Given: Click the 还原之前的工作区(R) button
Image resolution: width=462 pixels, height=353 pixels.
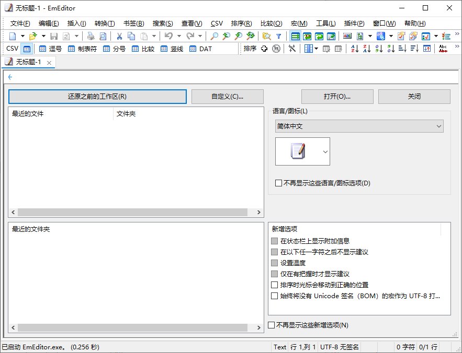Looking at the screenshot, I should pyautogui.click(x=97, y=97).
